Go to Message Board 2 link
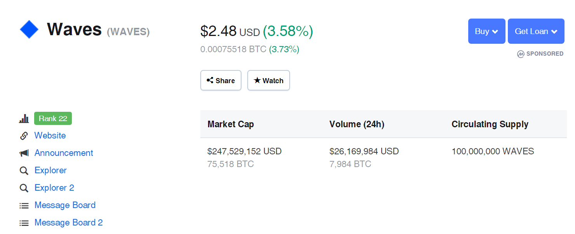Viewport: 575px width, 234px height. pyautogui.click(x=69, y=223)
